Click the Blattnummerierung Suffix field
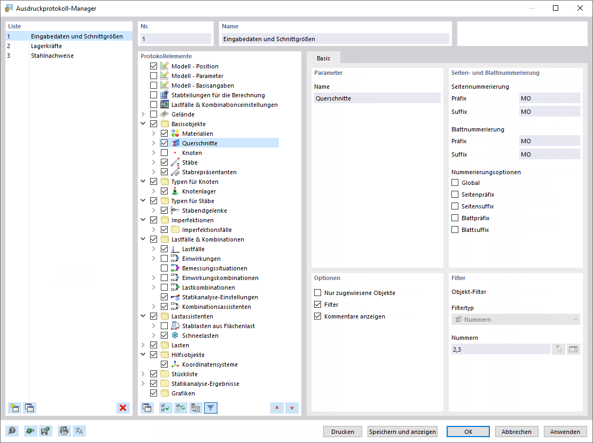Screen dimensions: 593x443 tap(550, 154)
